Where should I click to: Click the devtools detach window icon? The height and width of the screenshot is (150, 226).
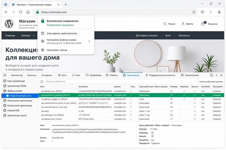pyautogui.click(x=216, y=75)
